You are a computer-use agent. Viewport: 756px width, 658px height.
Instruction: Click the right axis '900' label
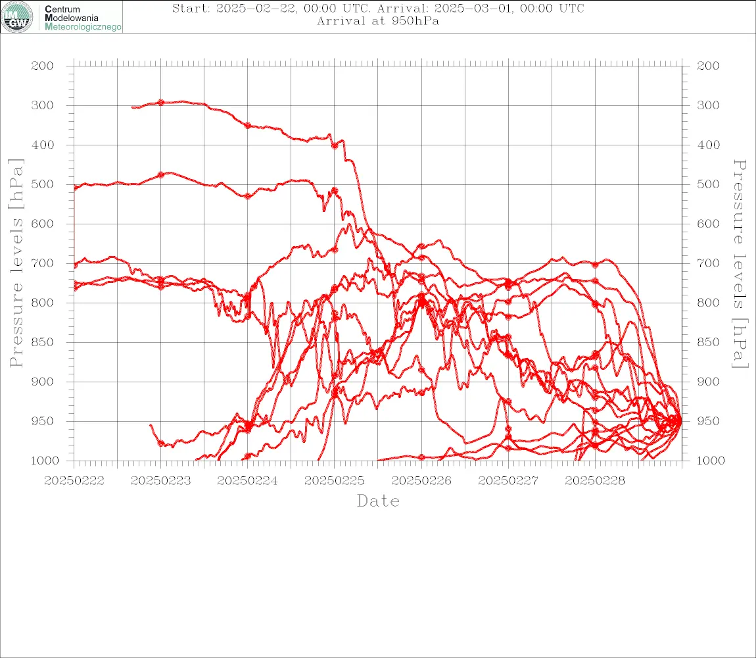(708, 382)
